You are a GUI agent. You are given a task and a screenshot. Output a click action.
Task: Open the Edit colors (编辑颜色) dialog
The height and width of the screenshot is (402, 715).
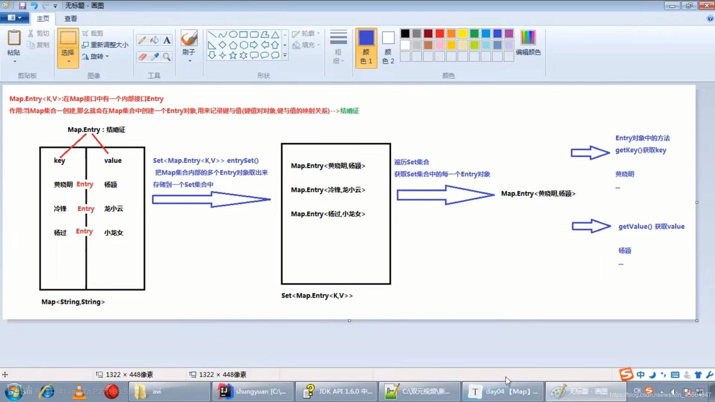point(528,43)
